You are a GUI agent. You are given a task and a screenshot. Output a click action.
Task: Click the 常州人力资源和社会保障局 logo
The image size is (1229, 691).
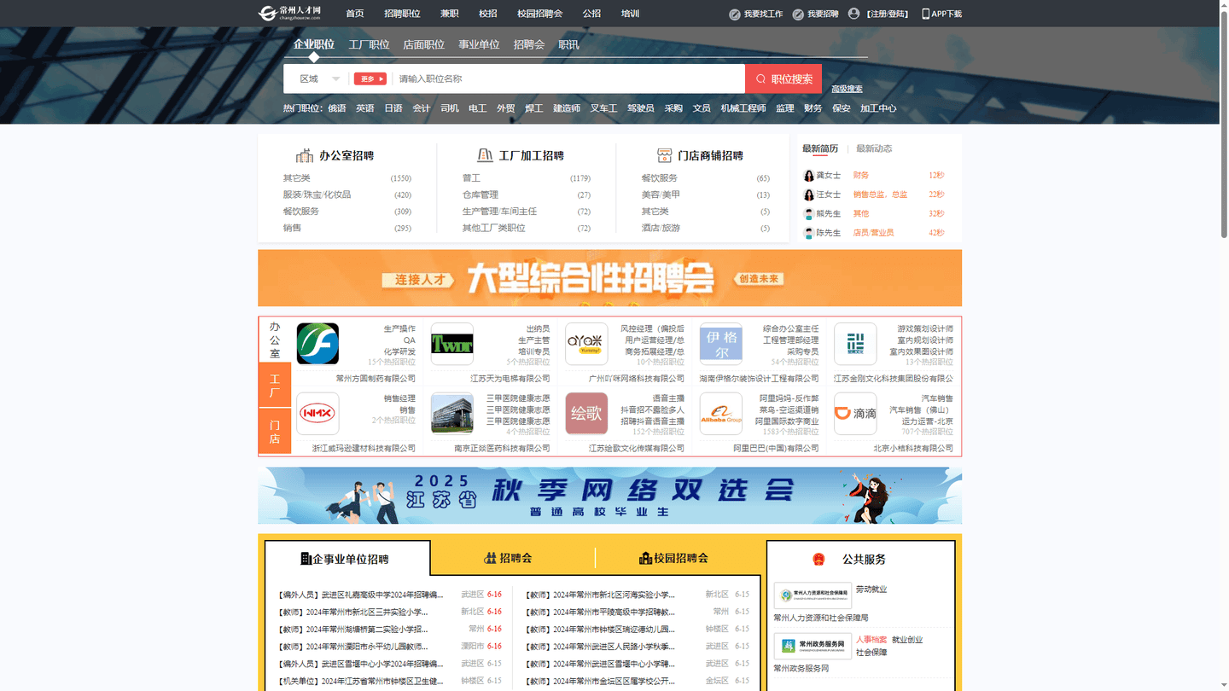pos(813,595)
